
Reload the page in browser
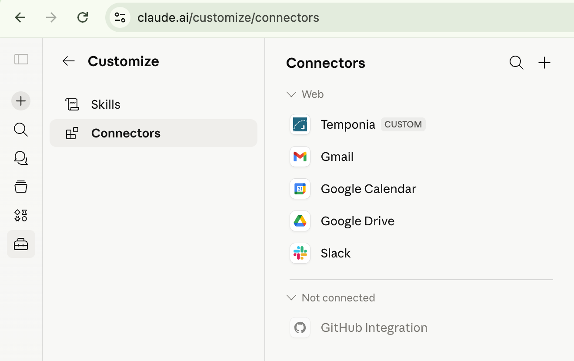[83, 17]
